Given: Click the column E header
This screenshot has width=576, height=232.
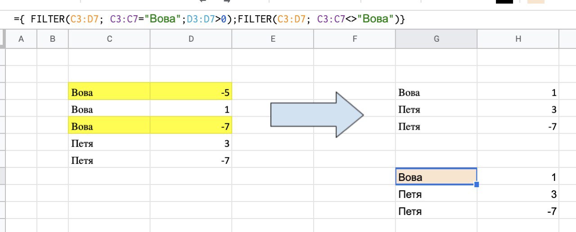Looking at the screenshot, I should 273,39.
